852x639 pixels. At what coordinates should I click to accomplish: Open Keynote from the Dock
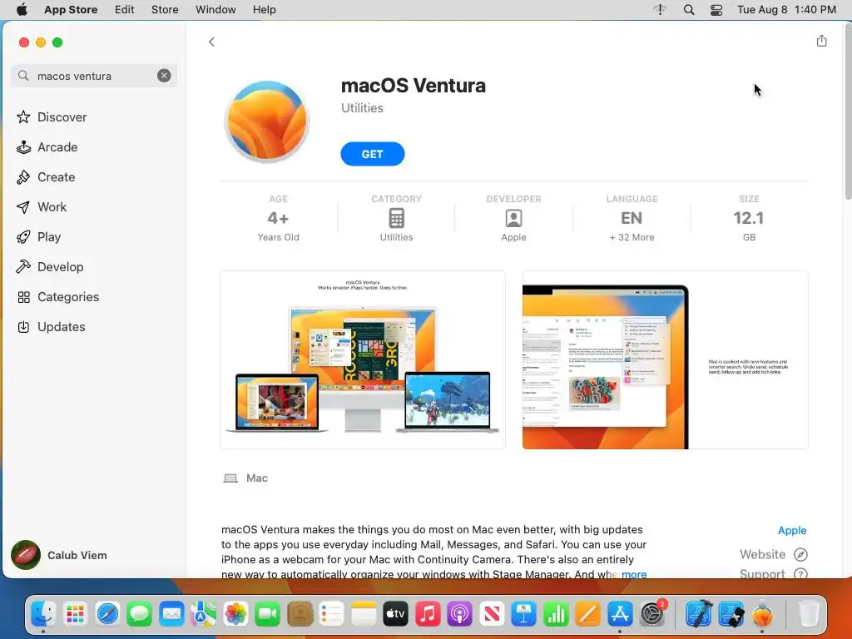click(524, 614)
